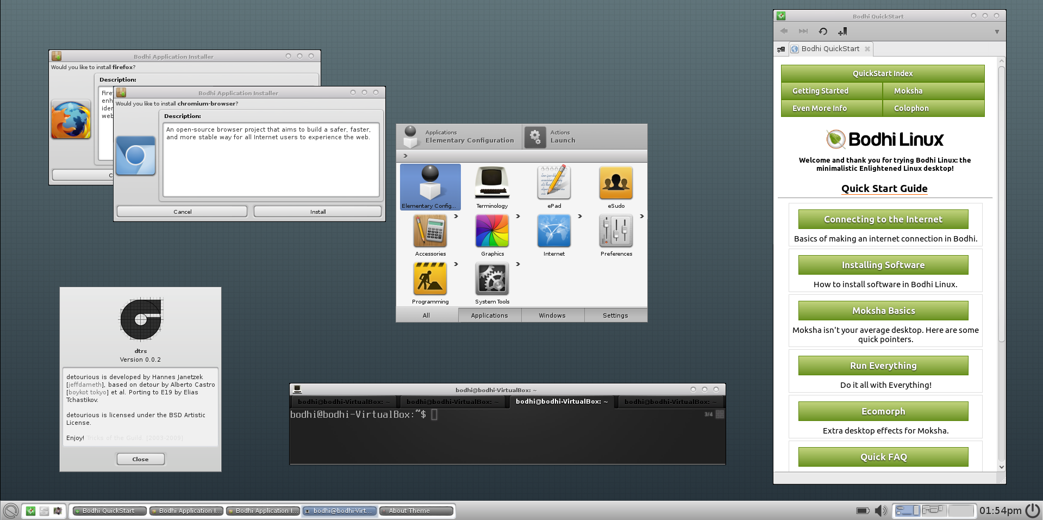The width and height of the screenshot is (1043, 520).
Task: Switch to the Windows tab in launcher
Action: pos(552,315)
